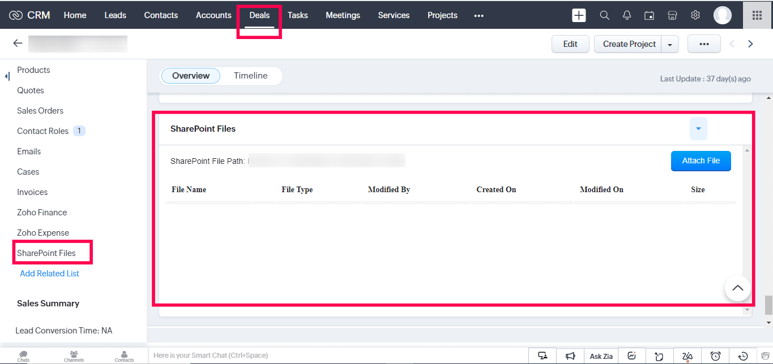Open Contacts in the bottom bar
Viewport: 773px width, 364px height.
click(x=124, y=356)
